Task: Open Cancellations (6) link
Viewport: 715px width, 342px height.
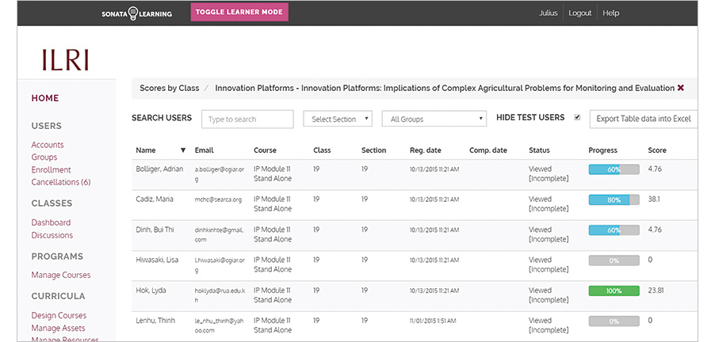Action: point(61,182)
